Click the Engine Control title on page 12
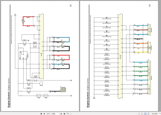This screenshot has height=115, width=161. [x=9, y=93]
